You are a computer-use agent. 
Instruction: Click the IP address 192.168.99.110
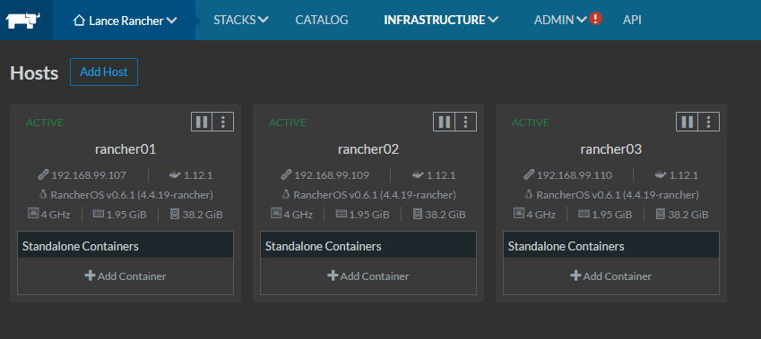tap(575, 175)
